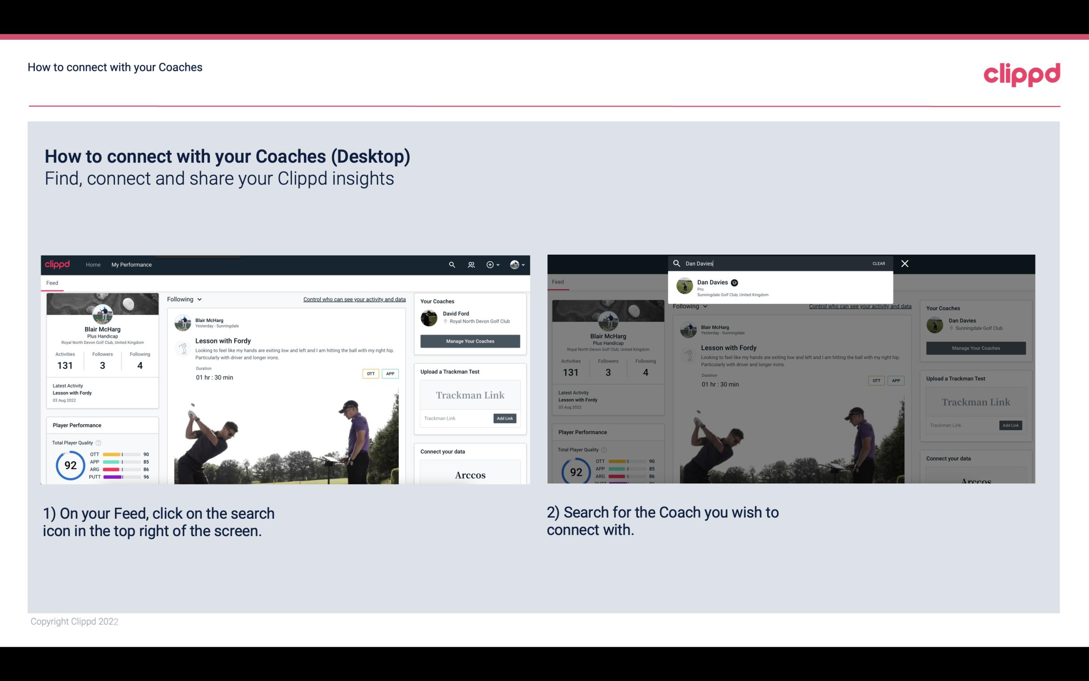Click Manage Your Coaches button
Screen dimensions: 1089x681
point(469,341)
